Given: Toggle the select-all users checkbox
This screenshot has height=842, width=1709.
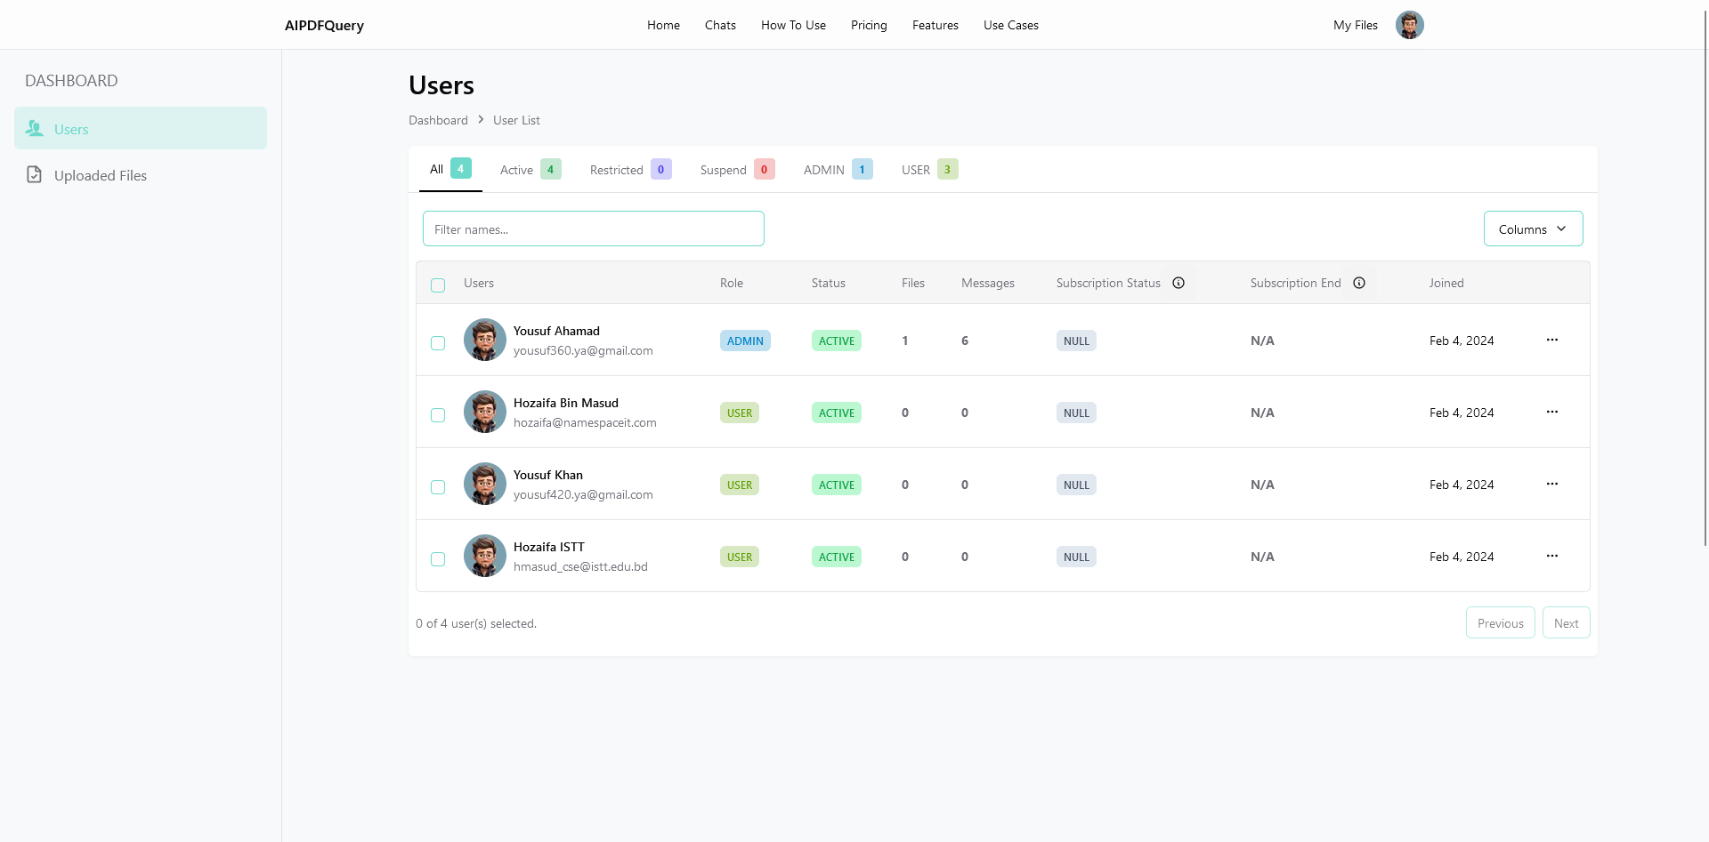Looking at the screenshot, I should [438, 285].
